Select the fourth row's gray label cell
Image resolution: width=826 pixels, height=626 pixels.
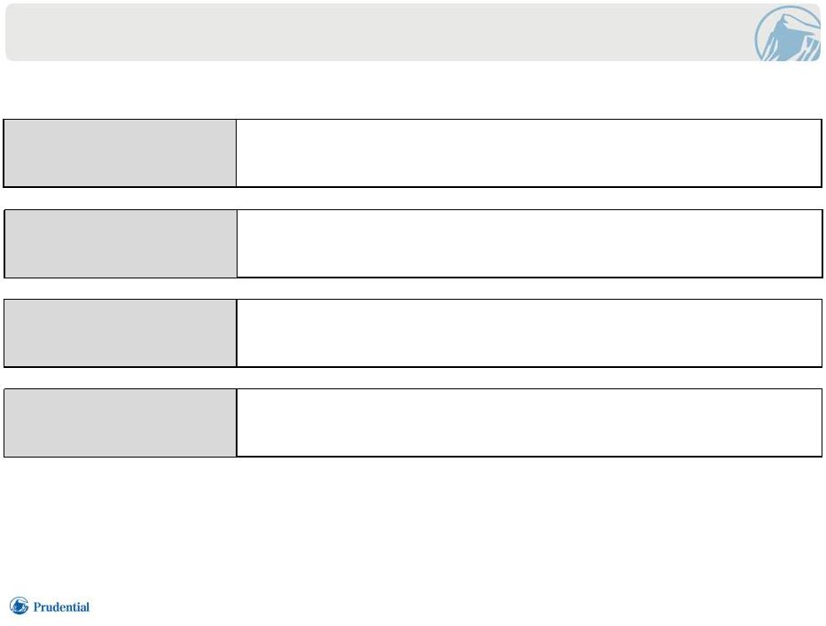coord(121,423)
